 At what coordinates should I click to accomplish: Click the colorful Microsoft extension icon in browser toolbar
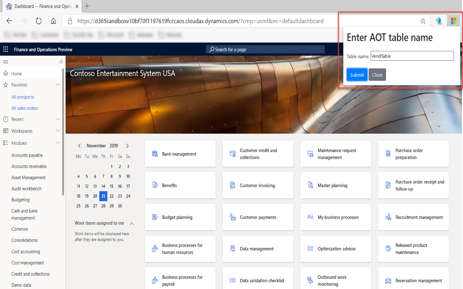[453, 21]
